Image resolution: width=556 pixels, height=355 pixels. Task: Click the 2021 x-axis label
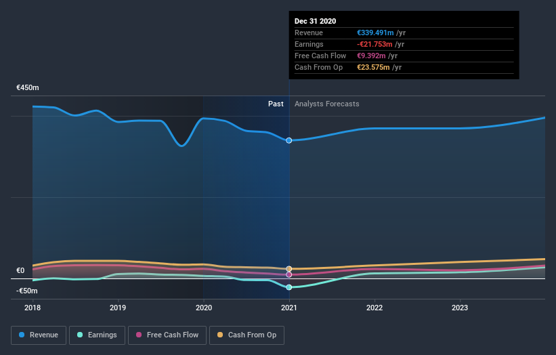[289, 308]
